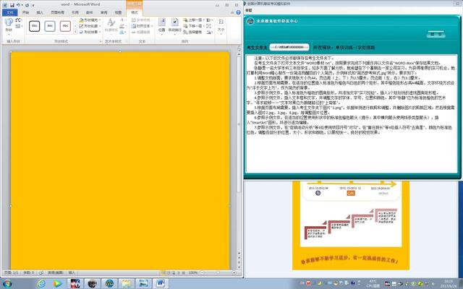Switch to the References ribbon tab
The image size is (463, 289).
pyautogui.click(x=75, y=12)
